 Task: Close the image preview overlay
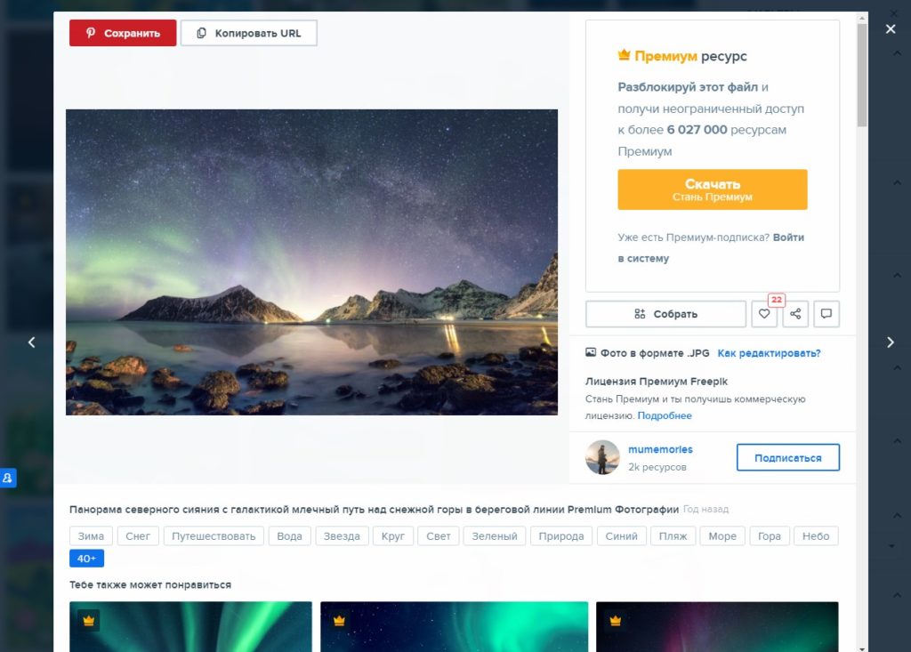click(x=890, y=29)
